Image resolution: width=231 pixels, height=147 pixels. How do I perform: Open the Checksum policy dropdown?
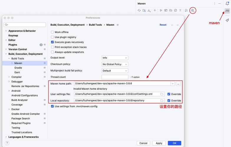[115, 64]
